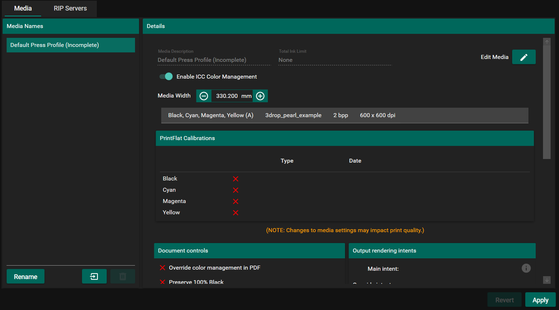Toggle Preserve 100% Black option
Viewport: 559px width, 310px height.
pos(163,282)
